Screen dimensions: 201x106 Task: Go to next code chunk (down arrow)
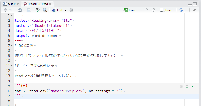point(154,10)
